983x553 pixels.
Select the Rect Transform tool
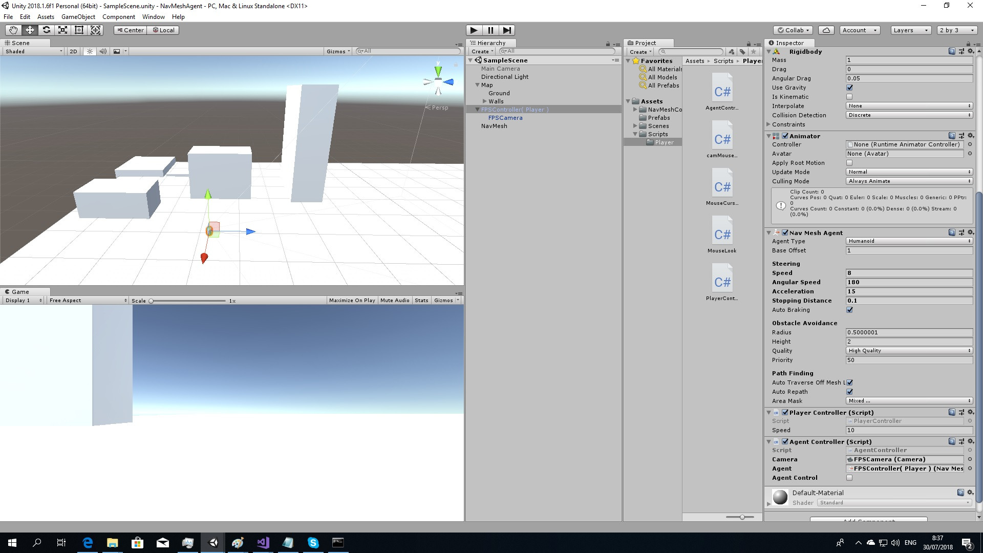coord(79,30)
